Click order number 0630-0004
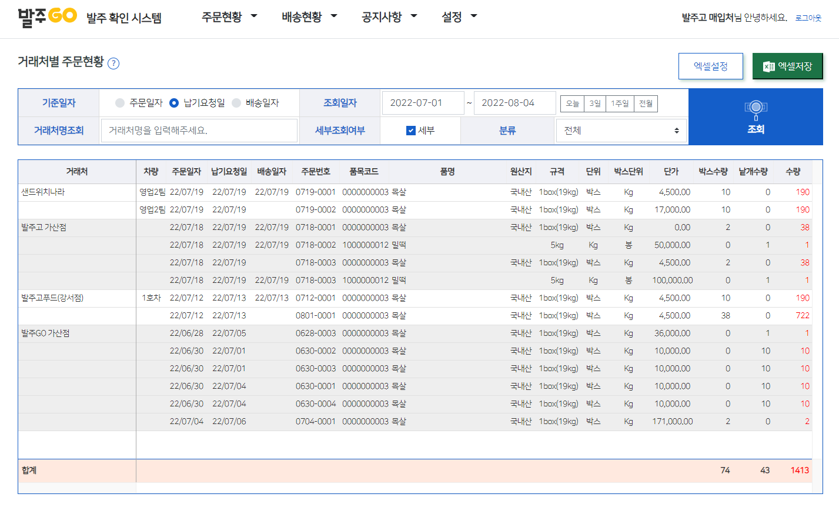The height and width of the screenshot is (507, 839). tap(316, 404)
